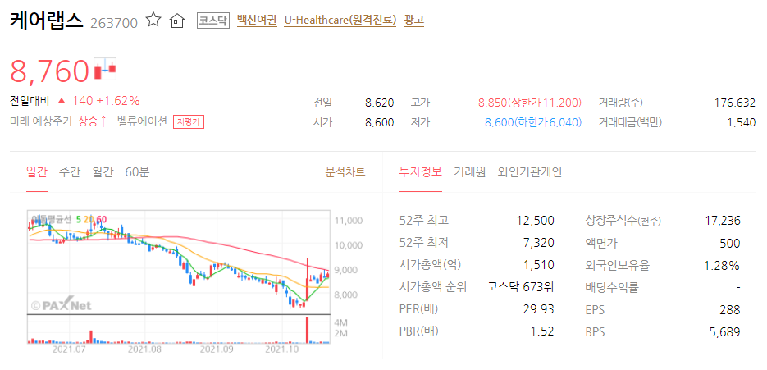Viewport: 767px width, 370px height.
Task: Click the 시가총액 순위 코스닥 673위
Action: click(x=520, y=287)
